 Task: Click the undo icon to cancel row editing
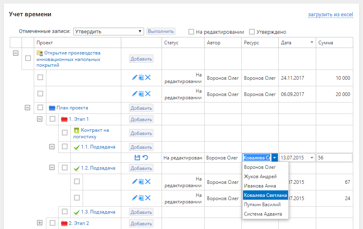[x=145, y=158]
